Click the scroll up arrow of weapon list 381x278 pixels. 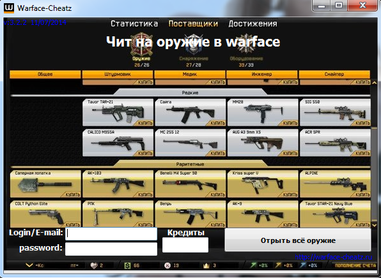374,83
